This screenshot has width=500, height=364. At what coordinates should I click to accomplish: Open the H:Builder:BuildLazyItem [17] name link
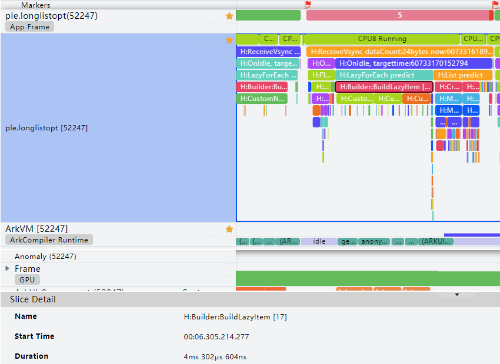point(235,316)
